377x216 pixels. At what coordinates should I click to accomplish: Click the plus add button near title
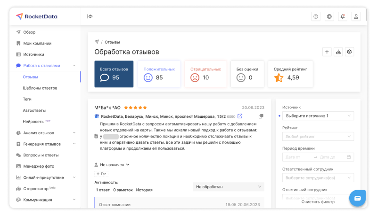tap(327, 52)
